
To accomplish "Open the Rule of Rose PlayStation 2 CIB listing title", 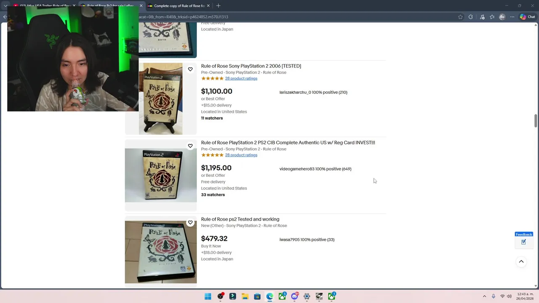I will coord(288,143).
